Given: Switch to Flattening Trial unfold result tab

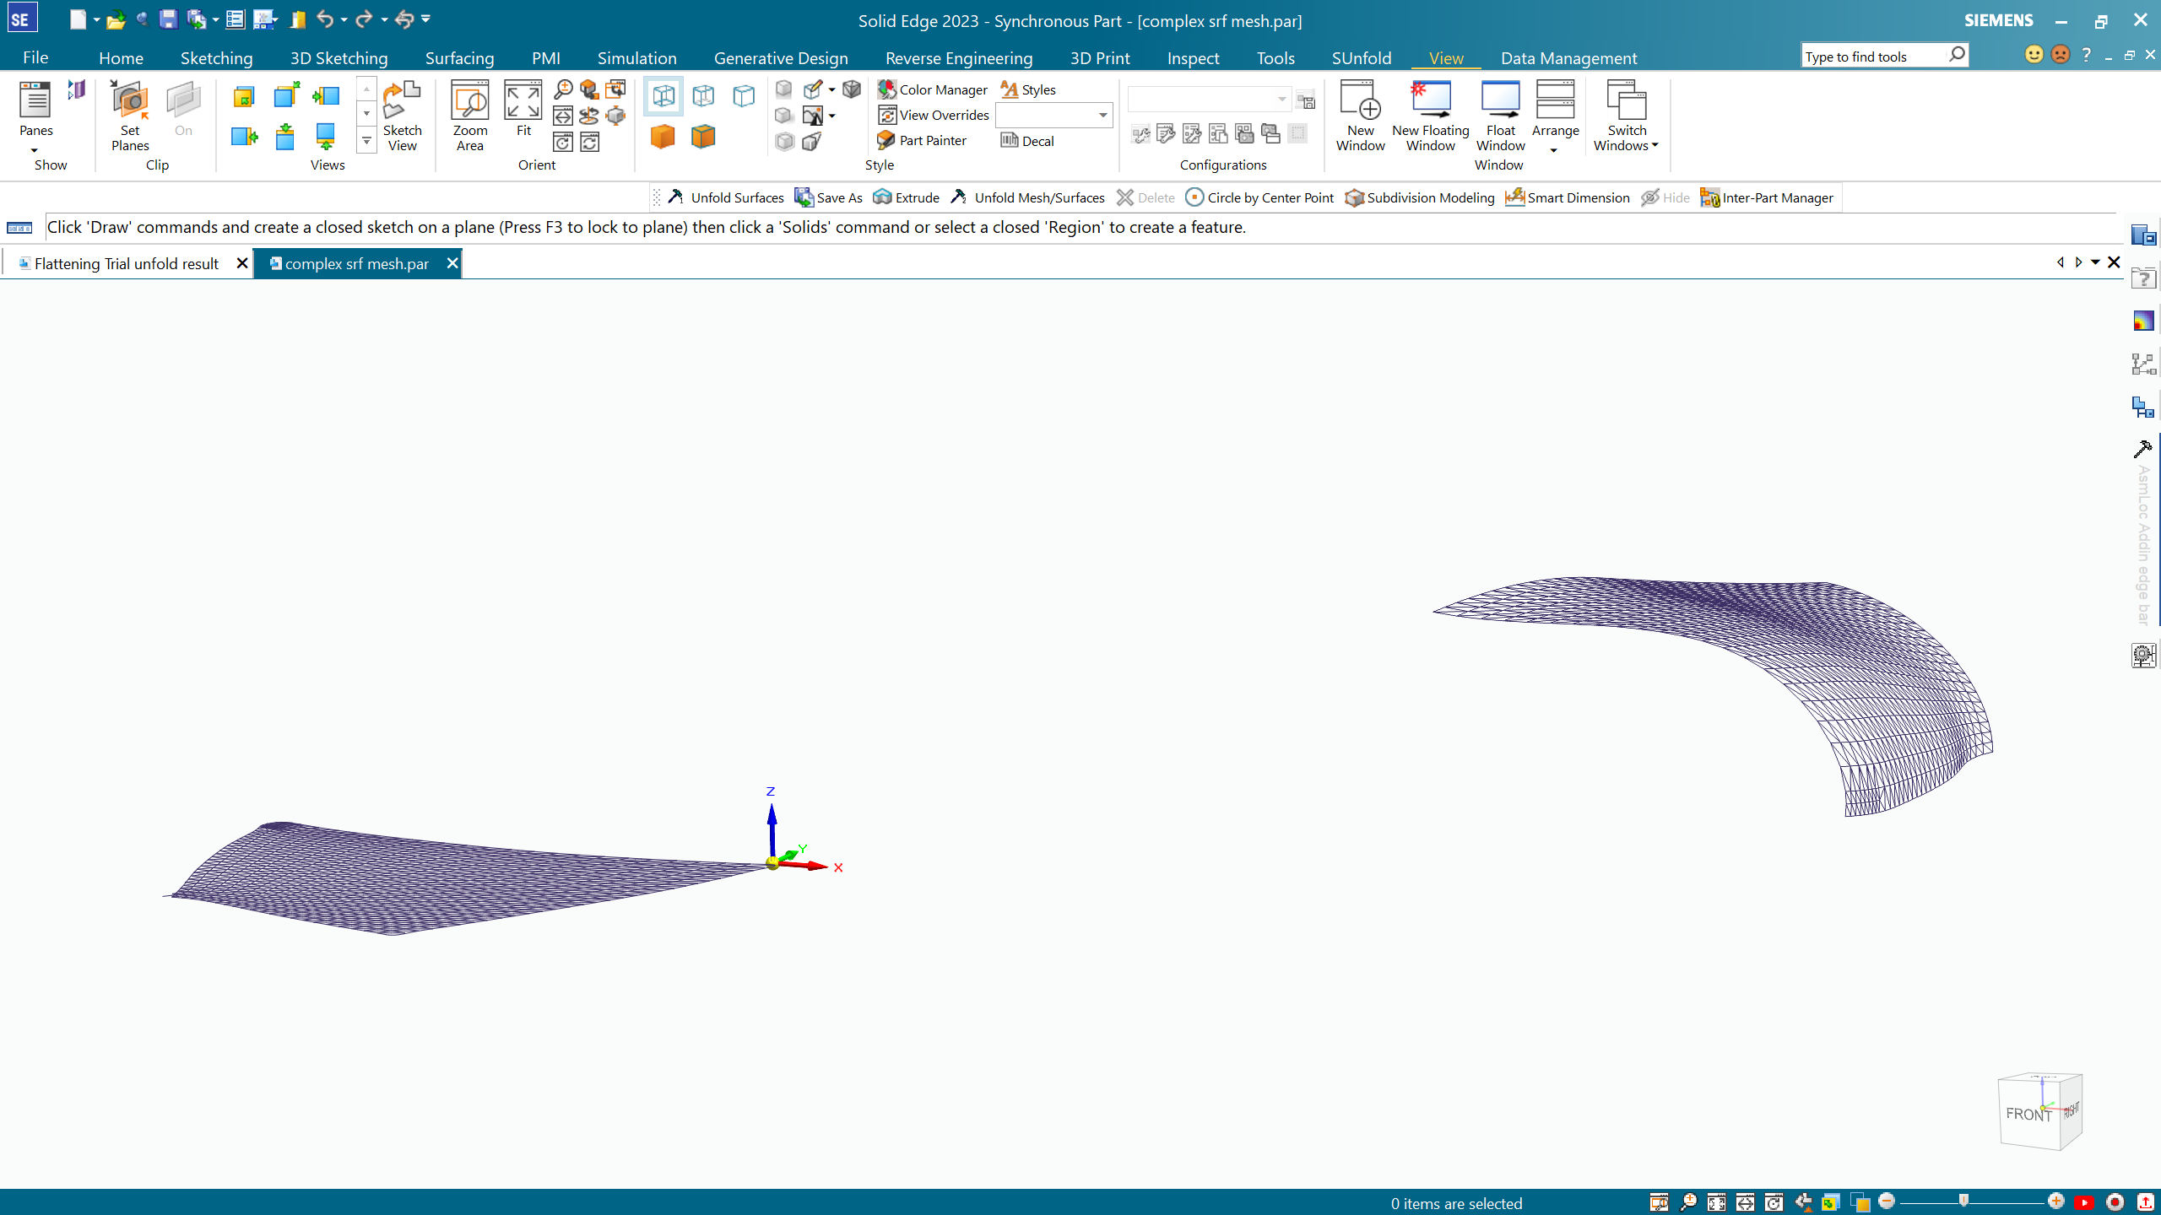Looking at the screenshot, I should [x=127, y=264].
